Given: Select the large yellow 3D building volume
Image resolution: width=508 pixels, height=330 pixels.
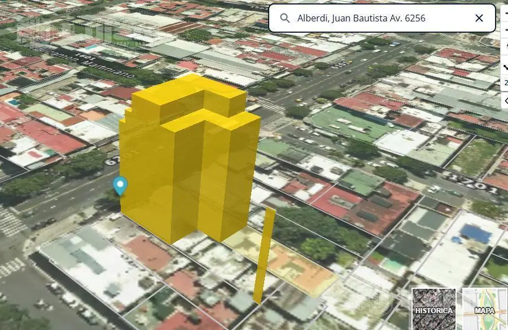Looking at the screenshot, I should (x=190, y=159).
